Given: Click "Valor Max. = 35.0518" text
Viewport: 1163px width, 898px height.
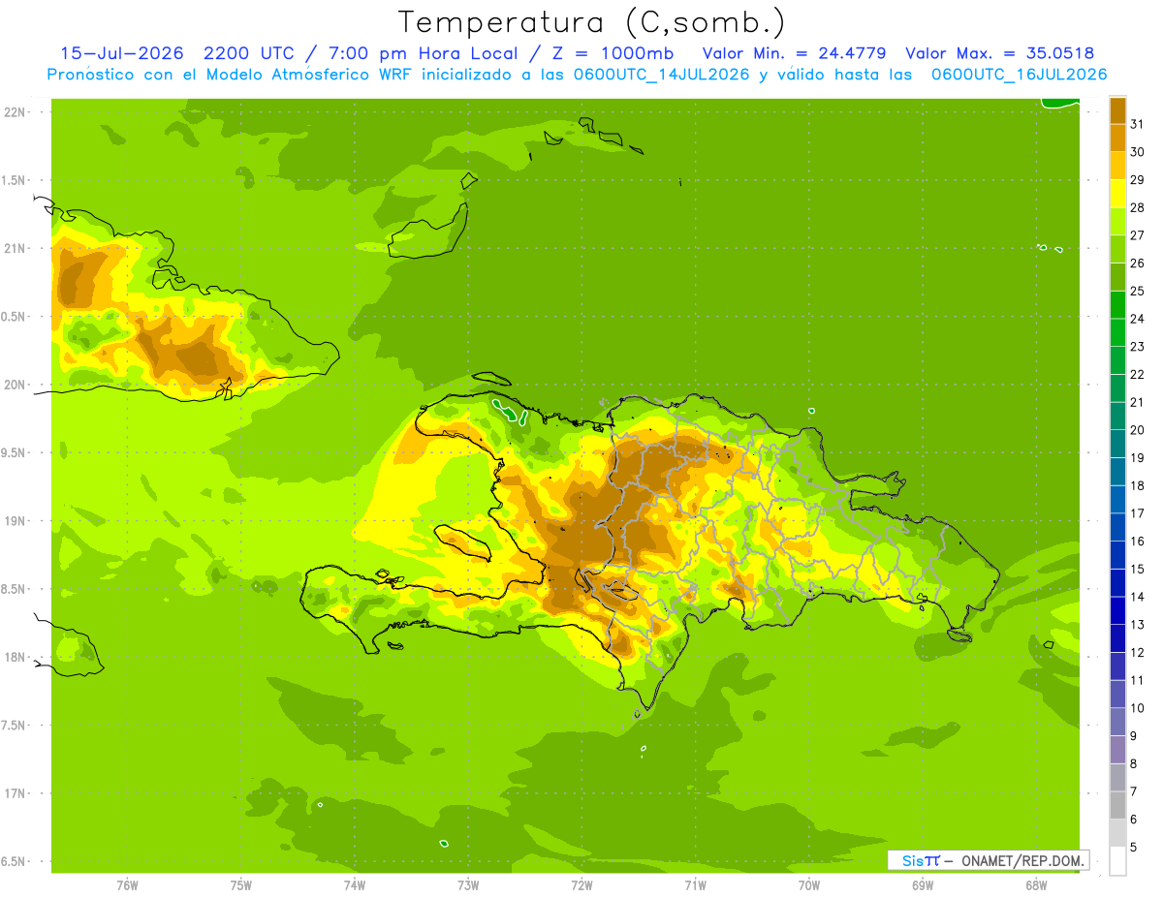Looking at the screenshot, I should (x=1000, y=53).
